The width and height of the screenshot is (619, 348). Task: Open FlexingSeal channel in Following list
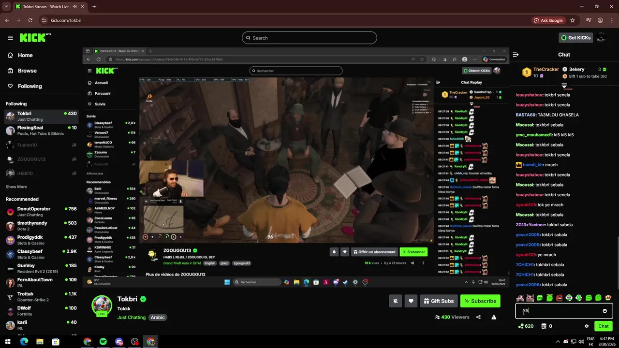click(41, 130)
